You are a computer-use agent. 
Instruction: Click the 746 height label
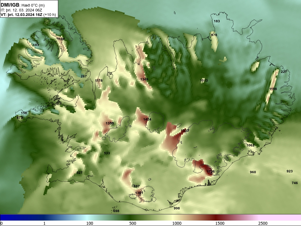[295, 183]
